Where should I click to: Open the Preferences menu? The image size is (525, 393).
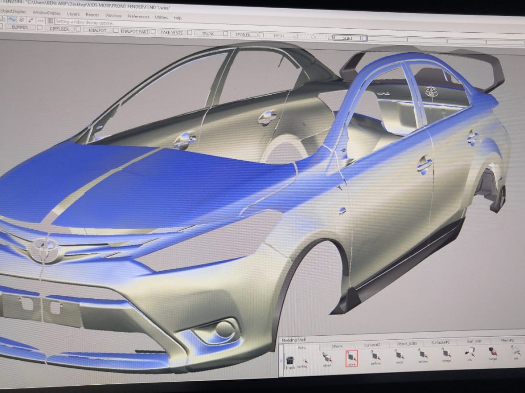(x=138, y=16)
